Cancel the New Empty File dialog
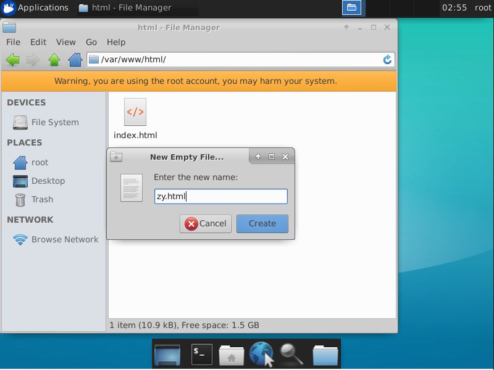This screenshot has width=494, height=370. [206, 224]
